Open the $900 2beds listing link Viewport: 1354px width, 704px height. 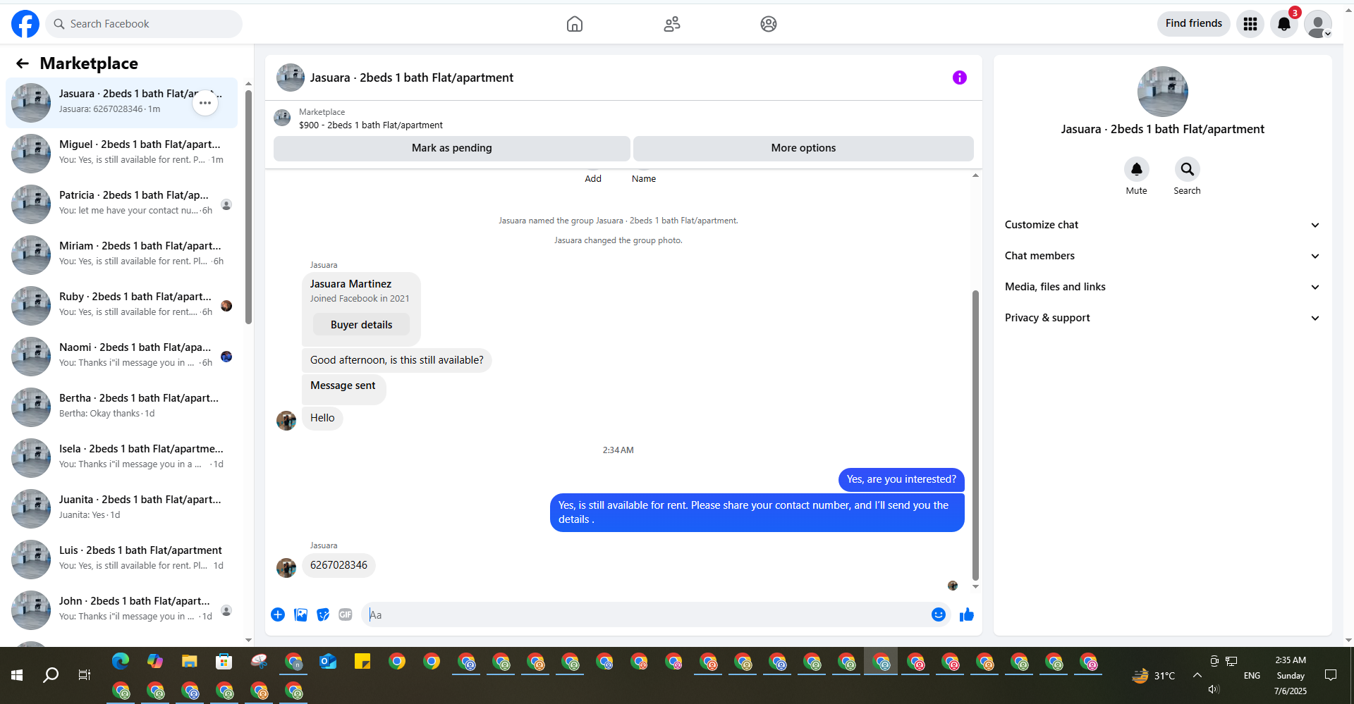[x=371, y=125]
